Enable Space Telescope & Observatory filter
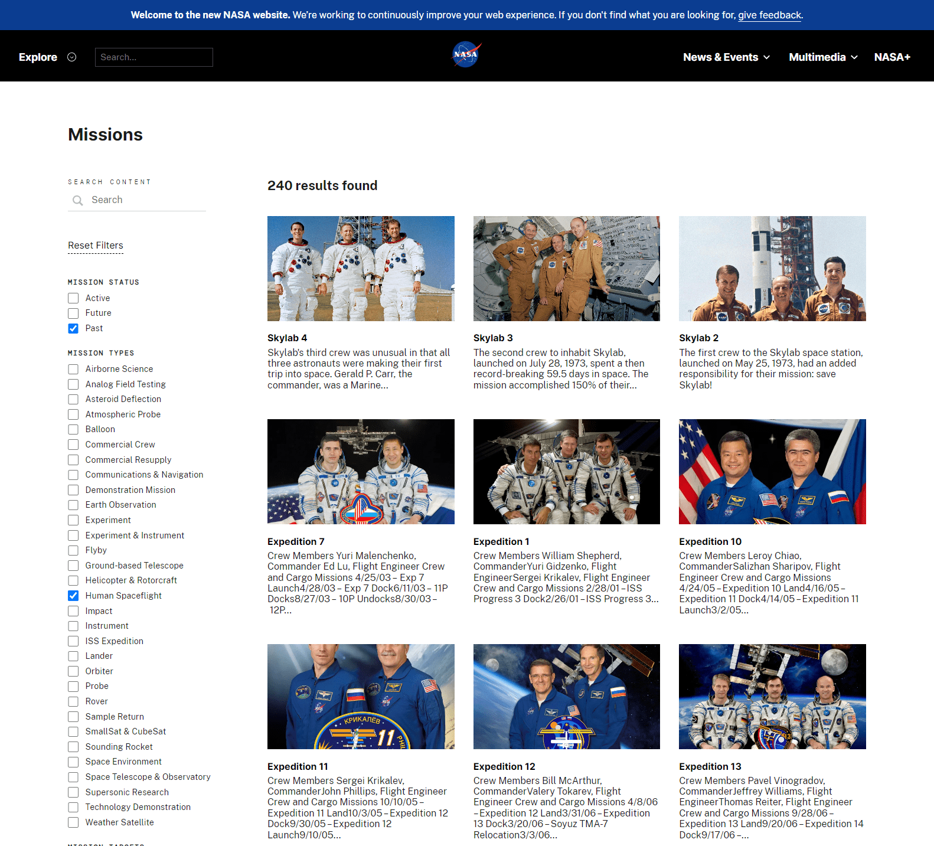This screenshot has width=934, height=846. click(73, 777)
